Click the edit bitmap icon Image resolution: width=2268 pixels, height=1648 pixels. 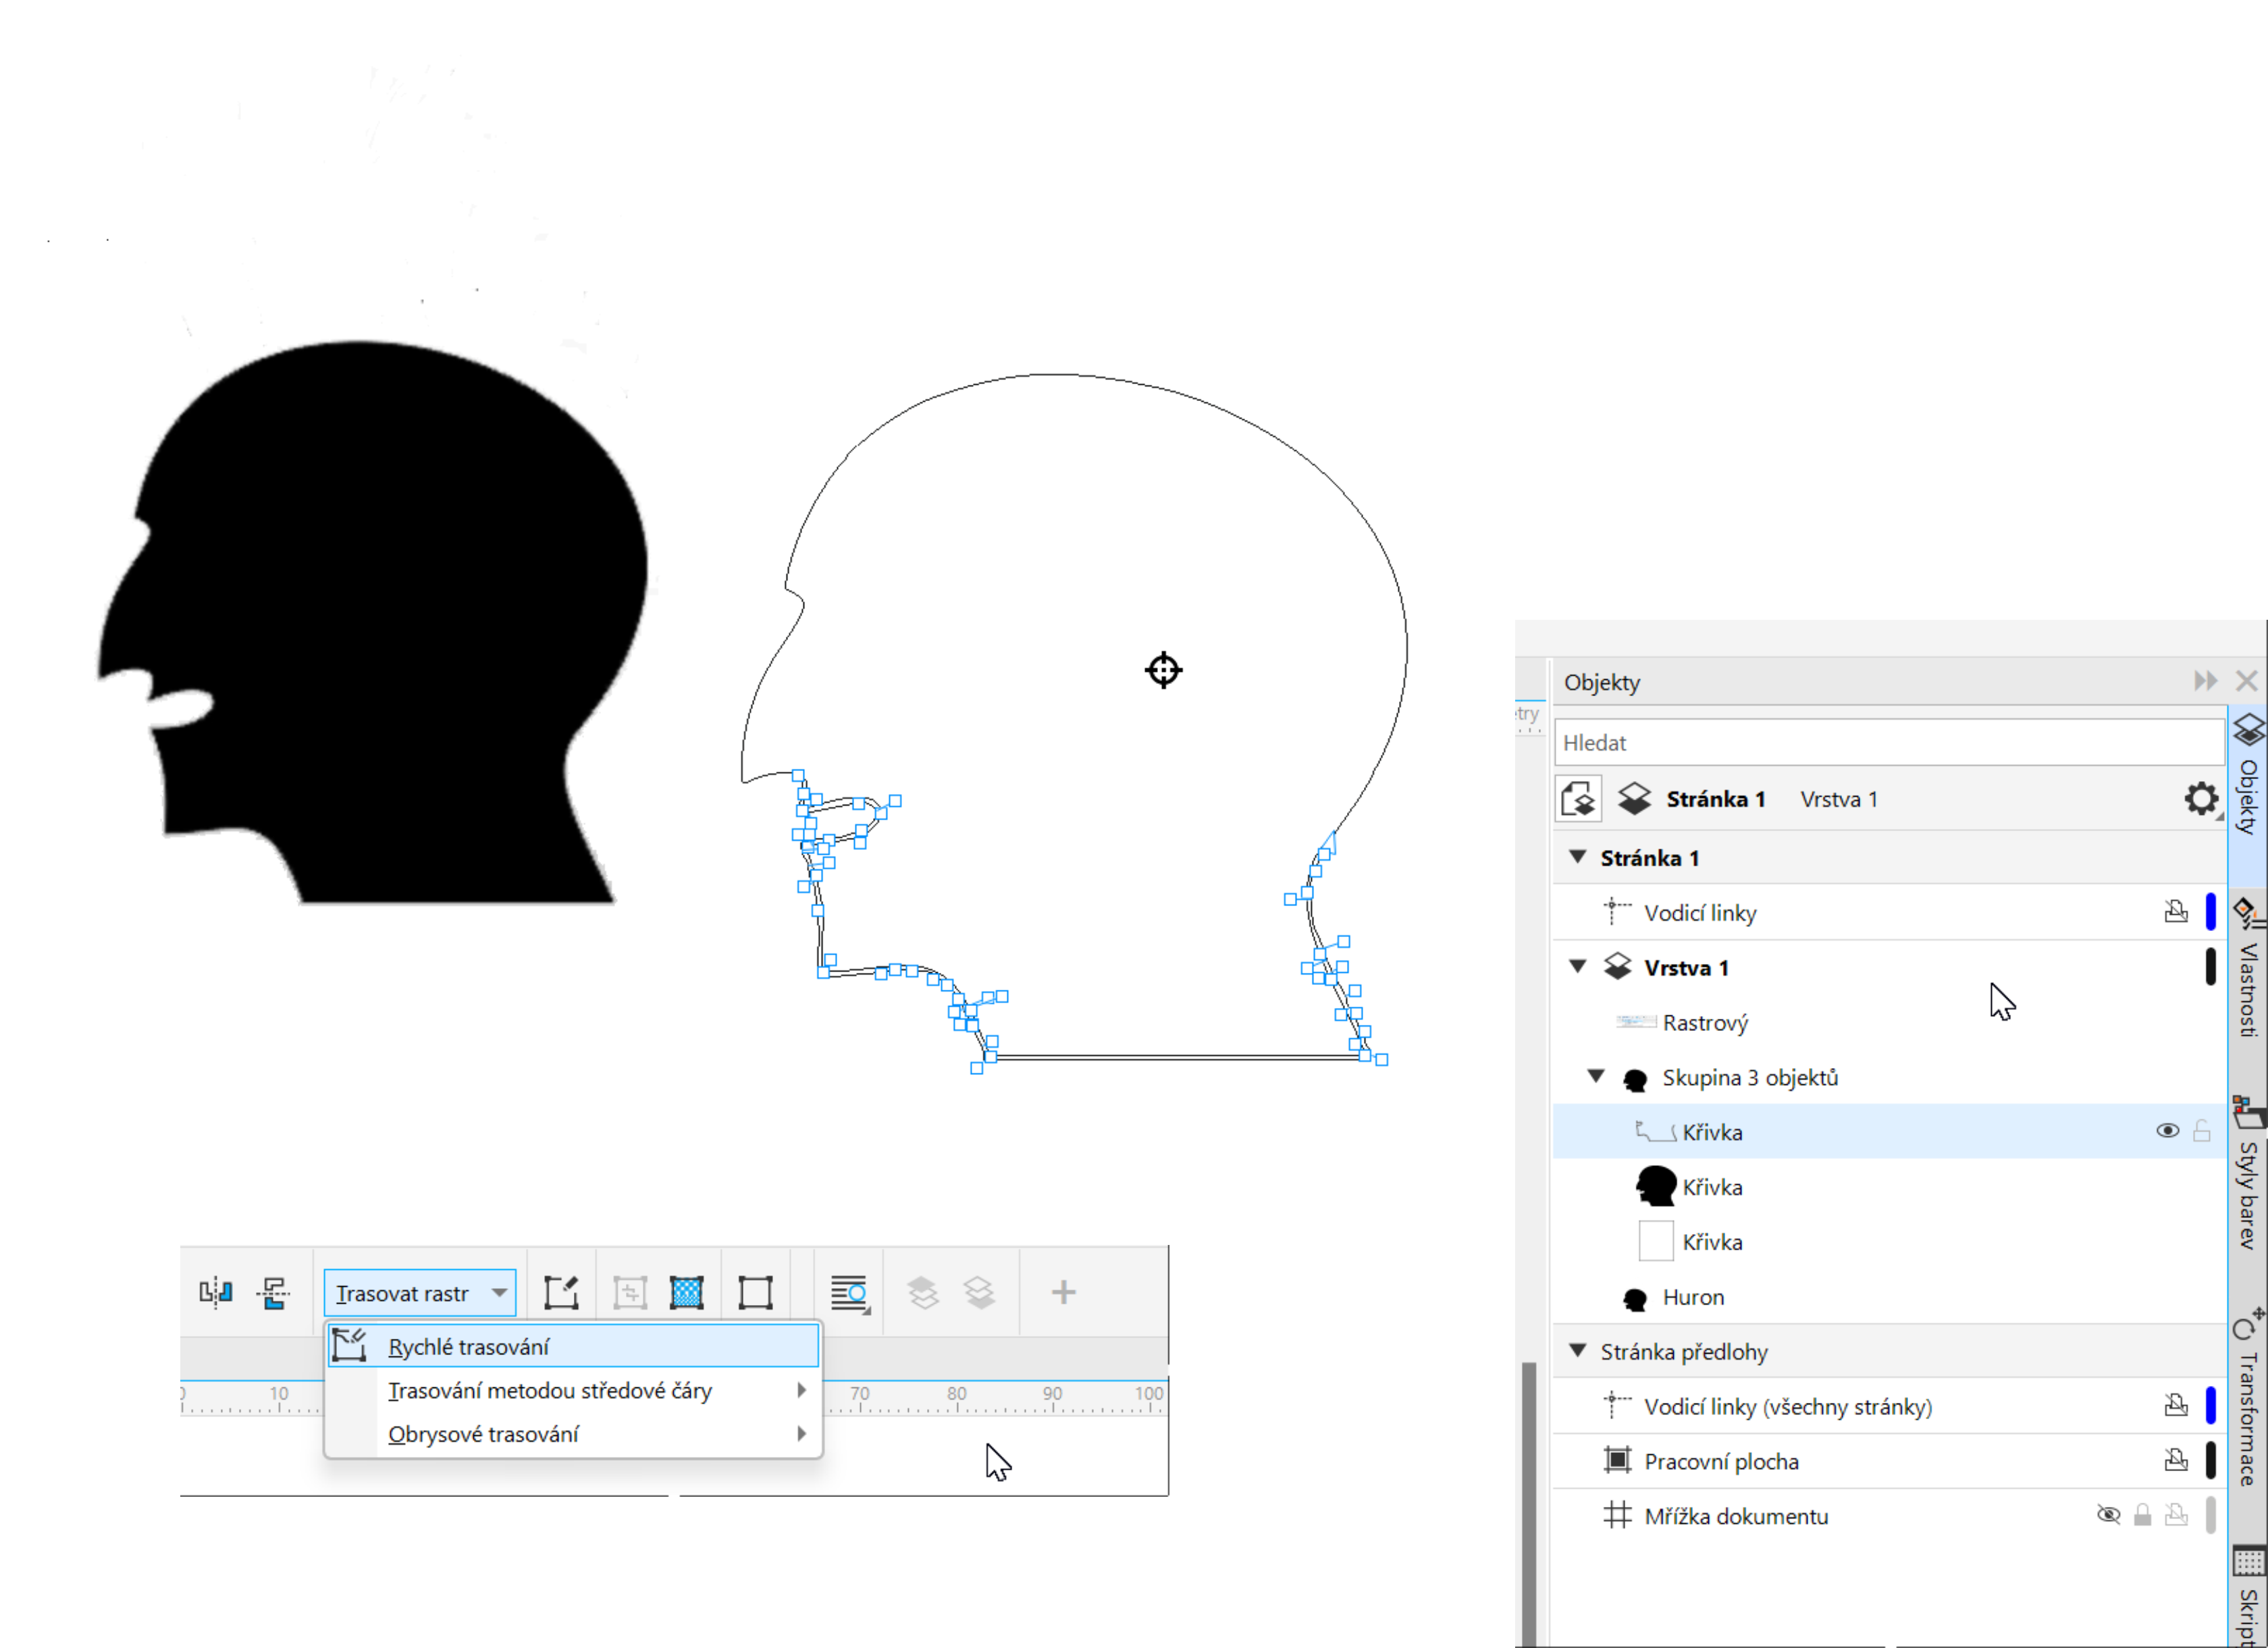tap(561, 1292)
